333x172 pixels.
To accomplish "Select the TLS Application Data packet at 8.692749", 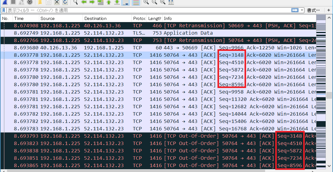I will pyautogui.click(x=158, y=33).
